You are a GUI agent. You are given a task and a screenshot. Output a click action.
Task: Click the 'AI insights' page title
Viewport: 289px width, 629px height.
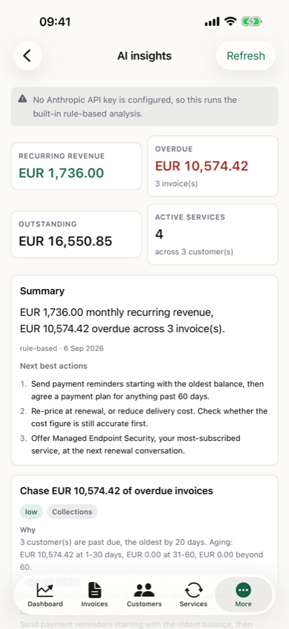click(x=144, y=55)
